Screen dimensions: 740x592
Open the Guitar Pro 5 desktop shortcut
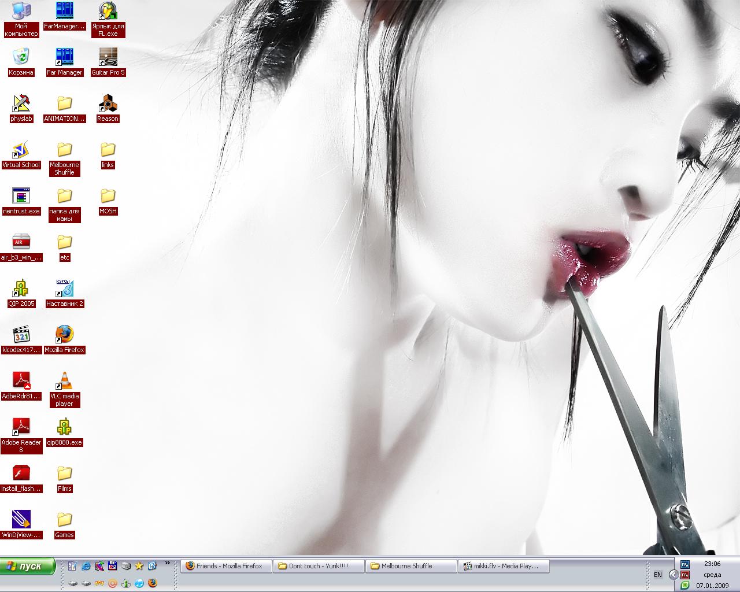108,57
